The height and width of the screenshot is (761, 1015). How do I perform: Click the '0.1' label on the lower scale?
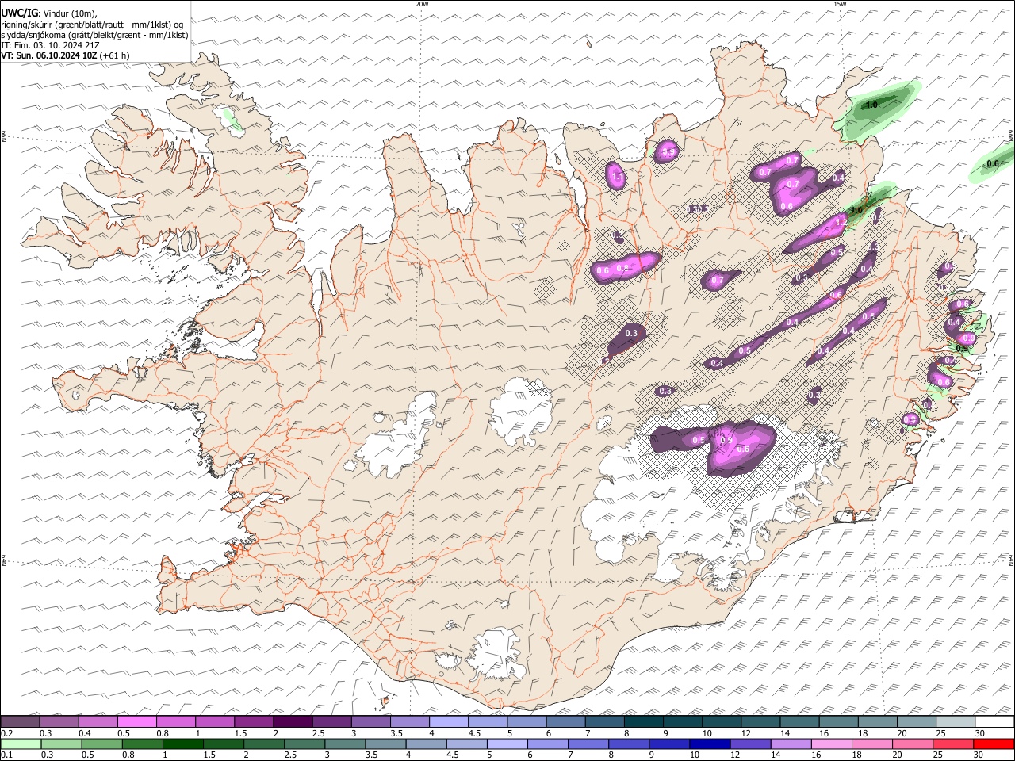7,755
